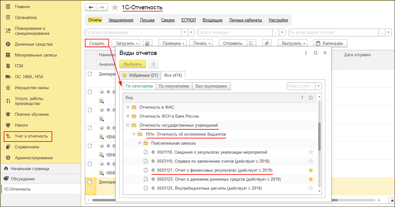
Task: Click the Выбрать button
Action: [x=133, y=64]
